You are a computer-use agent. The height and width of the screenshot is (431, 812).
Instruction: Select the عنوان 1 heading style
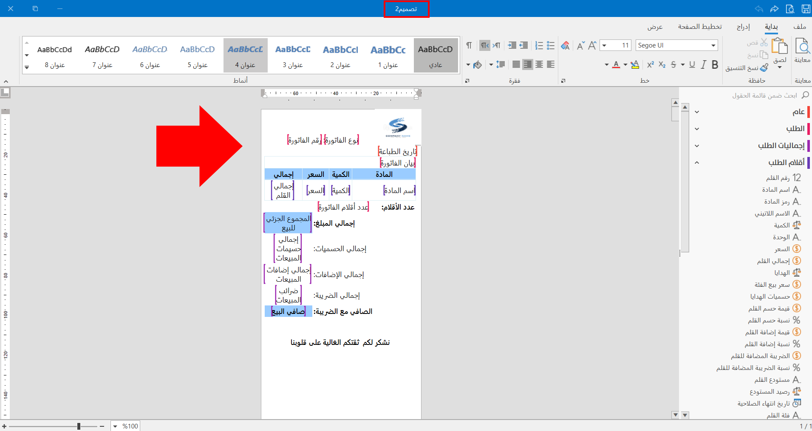[388, 55]
